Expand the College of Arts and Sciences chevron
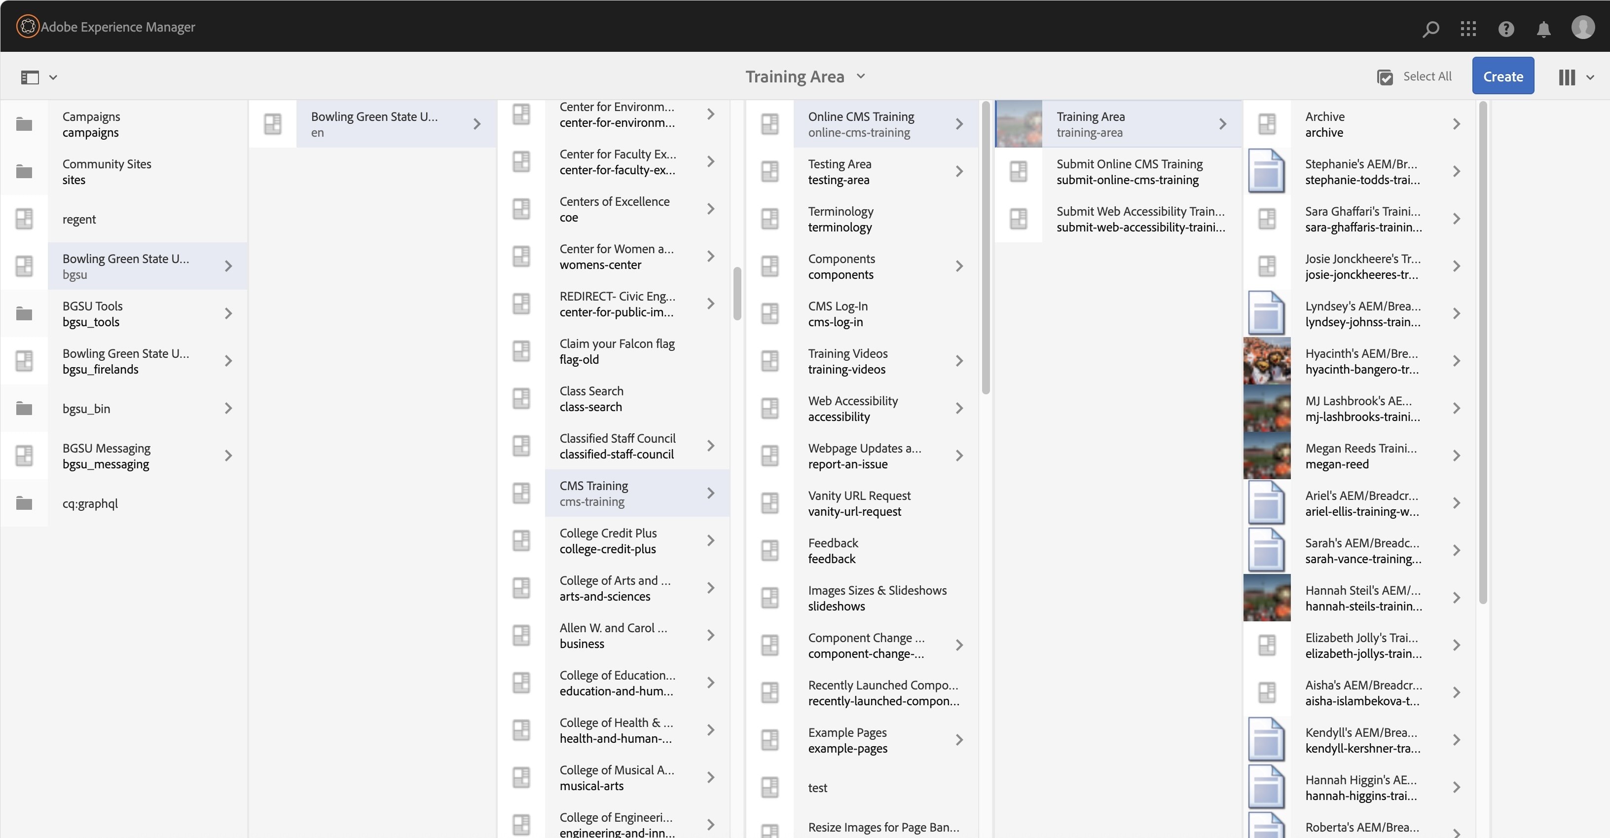Image resolution: width=1610 pixels, height=838 pixels. [711, 588]
